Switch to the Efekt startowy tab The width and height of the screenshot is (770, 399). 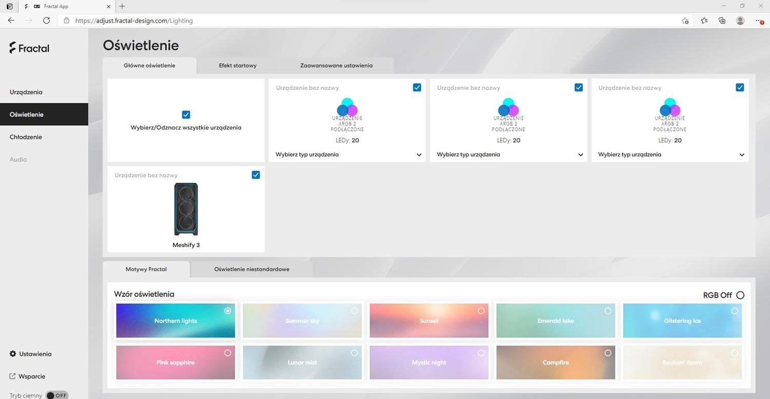tap(238, 66)
